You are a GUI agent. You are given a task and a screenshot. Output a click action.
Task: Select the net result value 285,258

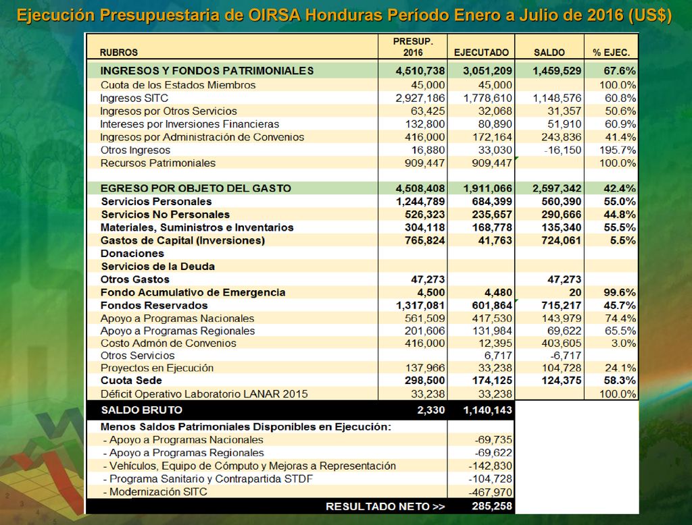click(x=492, y=506)
